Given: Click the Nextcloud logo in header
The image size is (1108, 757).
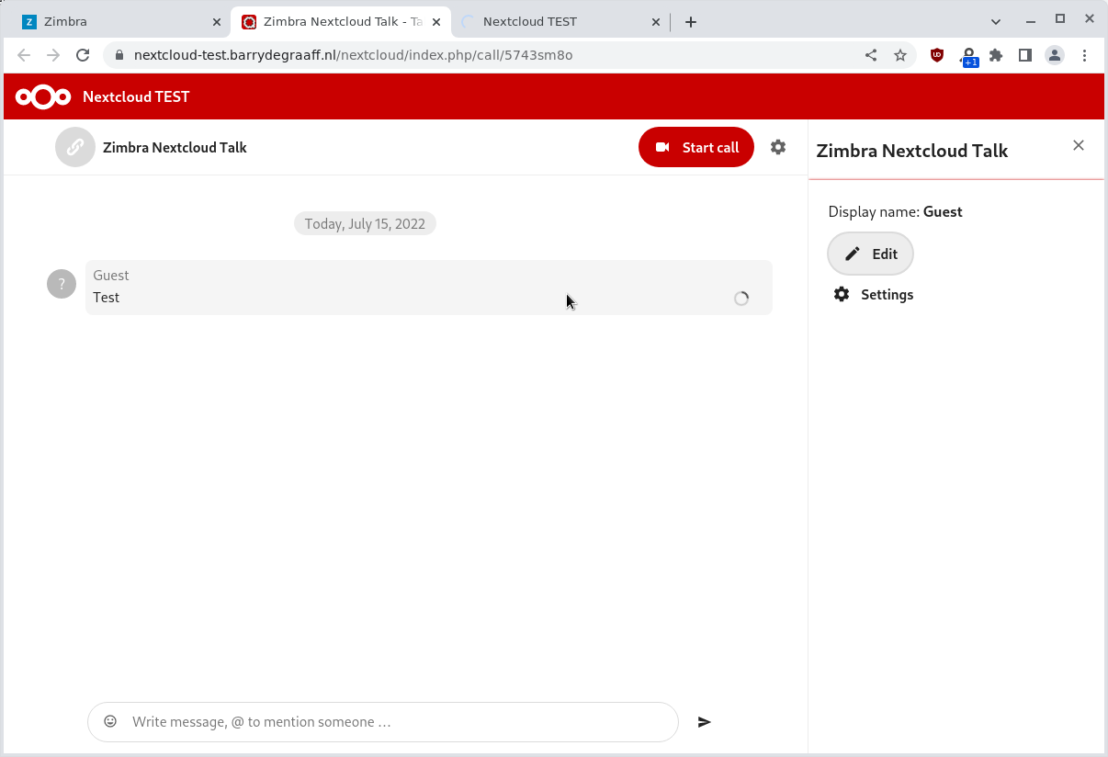Looking at the screenshot, I should pos(43,96).
